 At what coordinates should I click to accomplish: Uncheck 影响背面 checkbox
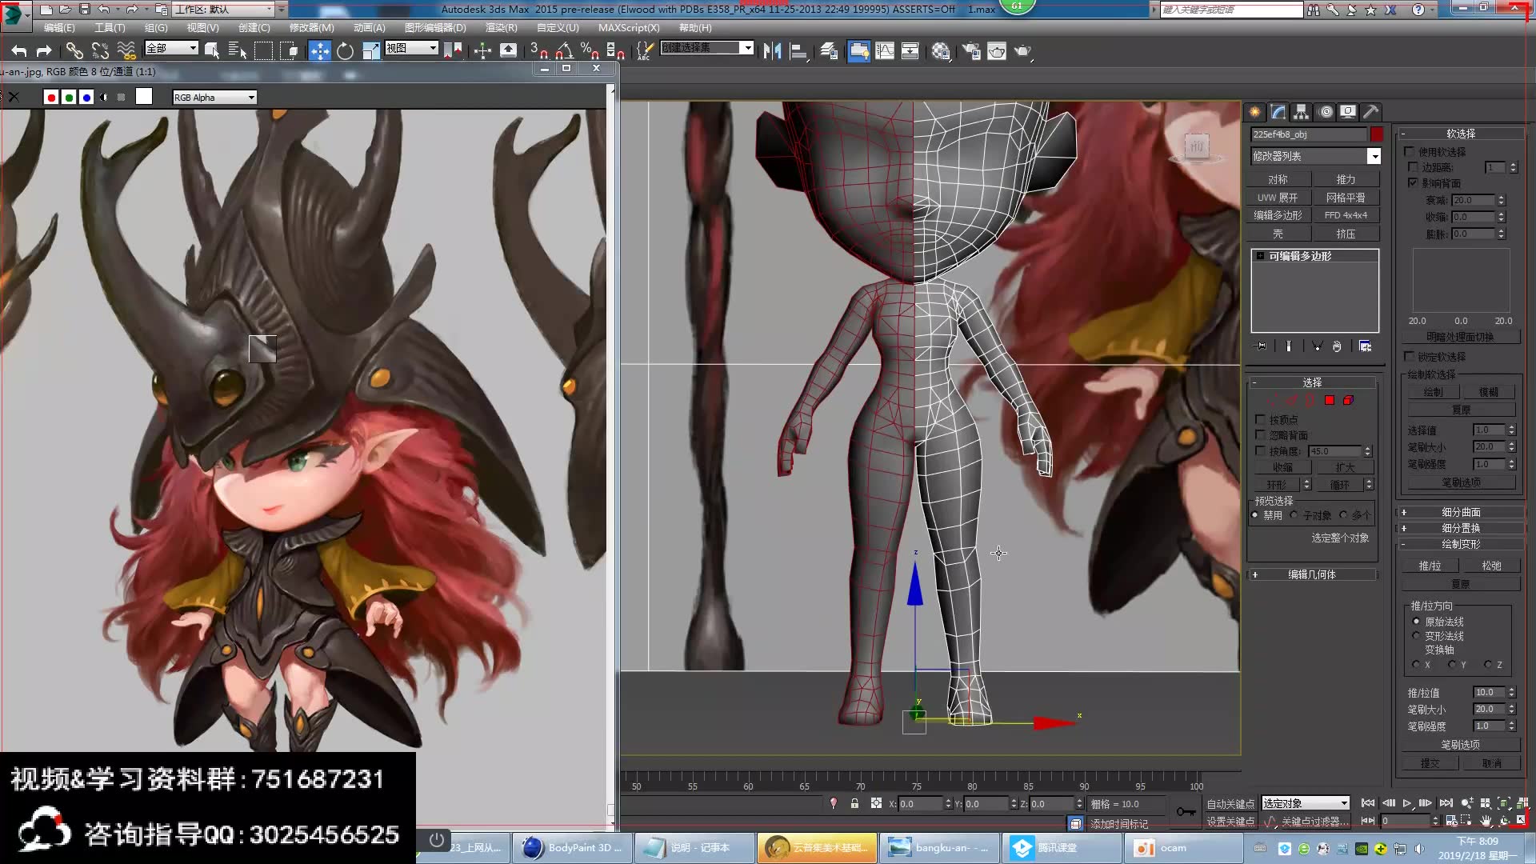pyautogui.click(x=1413, y=182)
